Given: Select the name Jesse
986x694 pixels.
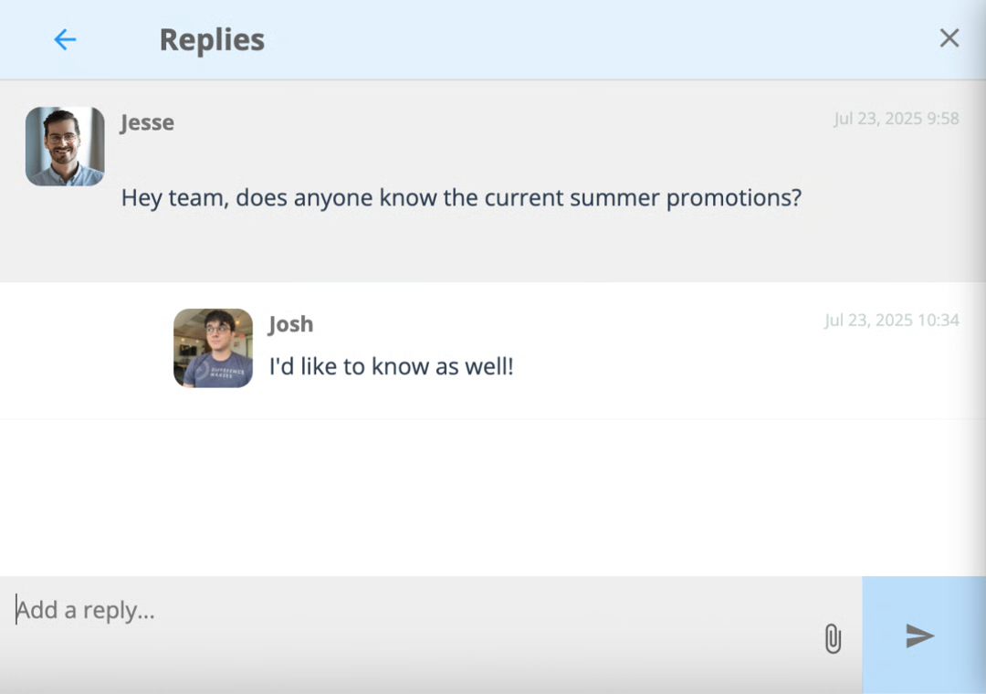Looking at the screenshot, I should click(147, 122).
